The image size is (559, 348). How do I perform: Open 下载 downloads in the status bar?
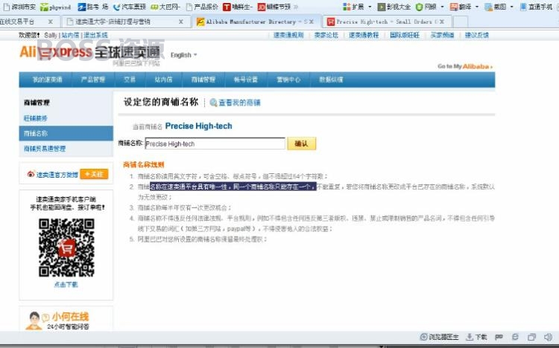(x=477, y=337)
